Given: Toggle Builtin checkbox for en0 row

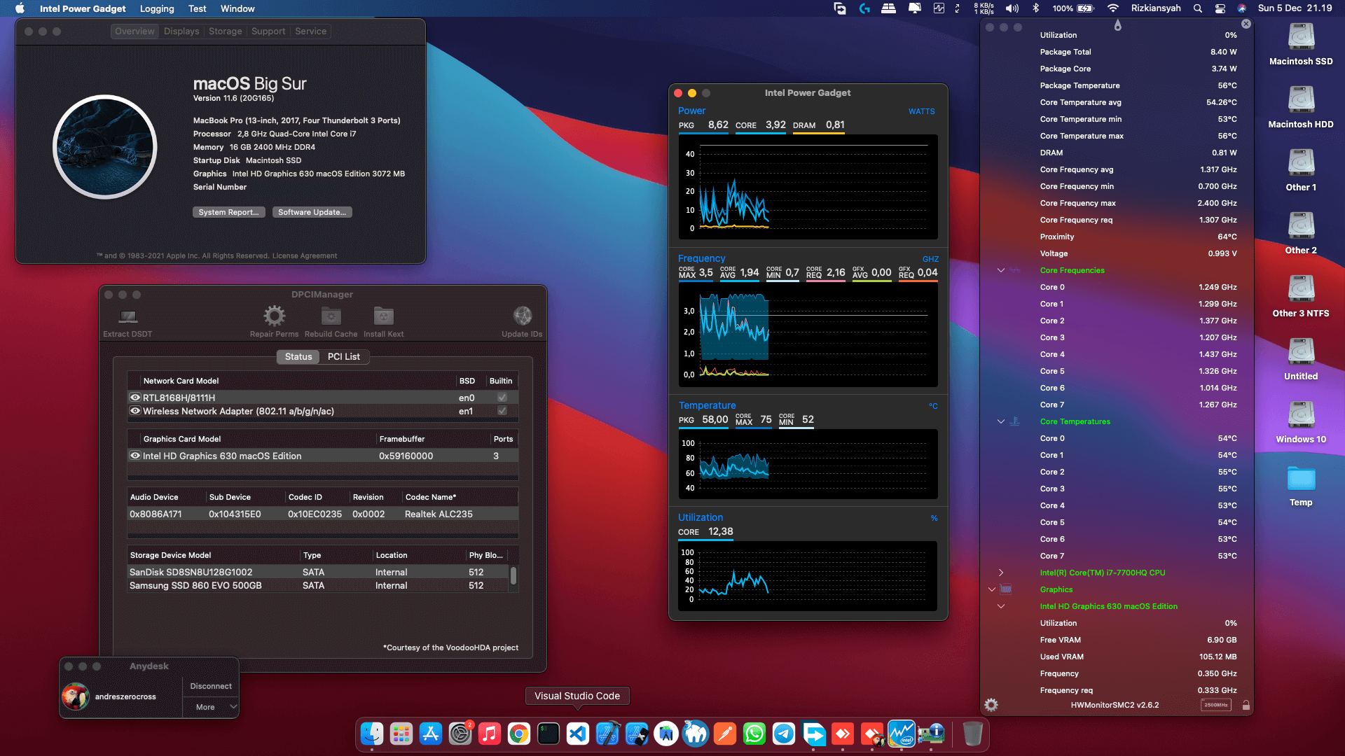Looking at the screenshot, I should (x=502, y=398).
